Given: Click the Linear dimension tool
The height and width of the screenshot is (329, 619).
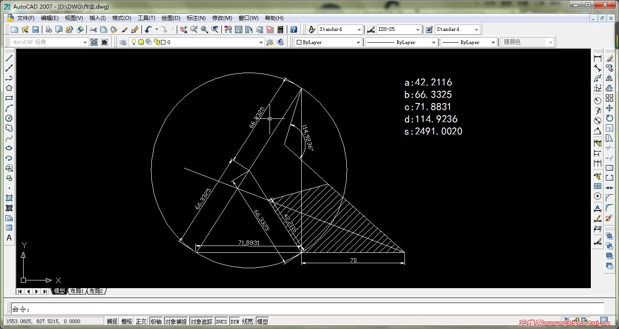Looking at the screenshot, I should click(598, 58).
